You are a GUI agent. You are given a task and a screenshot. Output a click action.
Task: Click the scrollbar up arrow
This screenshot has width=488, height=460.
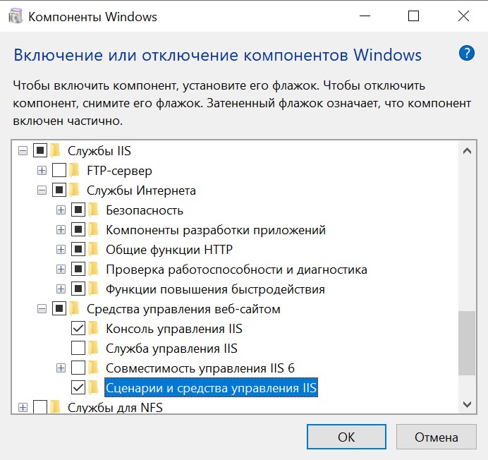467,151
